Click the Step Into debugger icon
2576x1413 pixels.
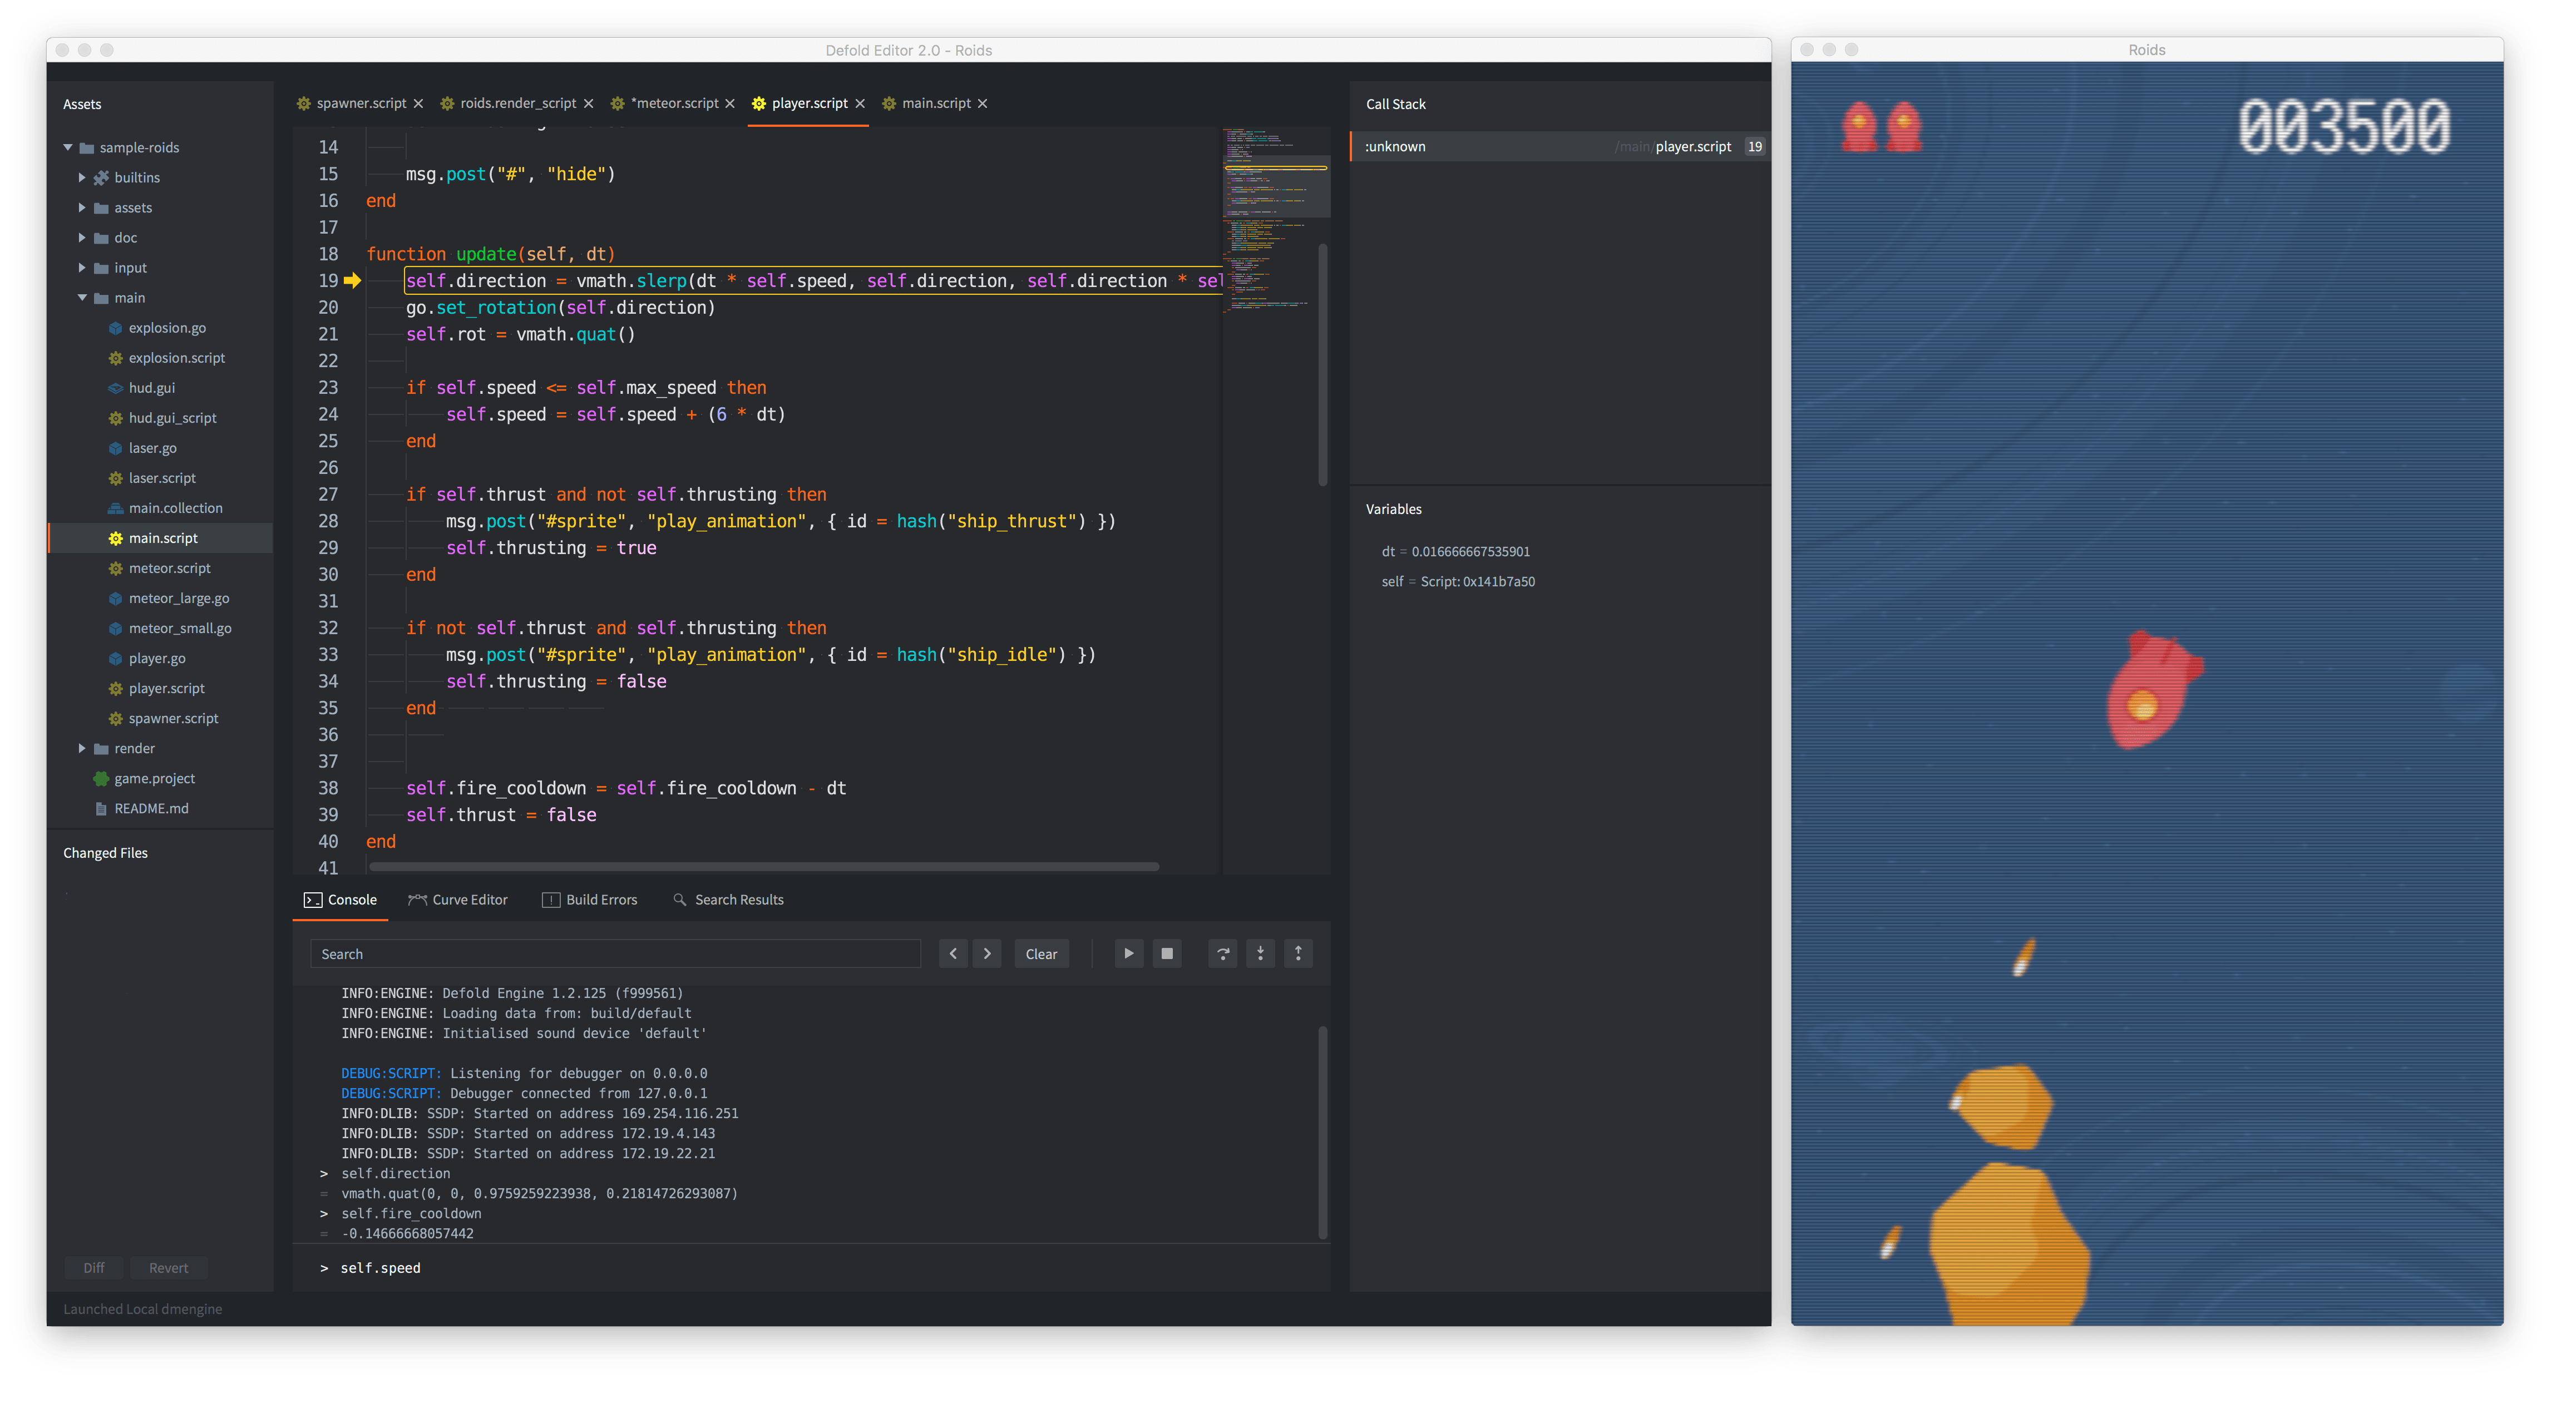click(1260, 953)
